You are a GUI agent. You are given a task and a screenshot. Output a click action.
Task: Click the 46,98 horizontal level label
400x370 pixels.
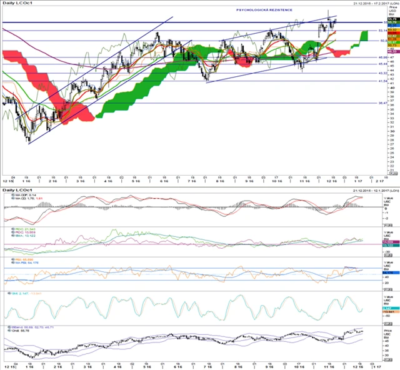point(383,57)
